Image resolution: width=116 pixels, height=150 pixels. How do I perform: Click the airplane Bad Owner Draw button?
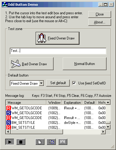tap(32, 64)
